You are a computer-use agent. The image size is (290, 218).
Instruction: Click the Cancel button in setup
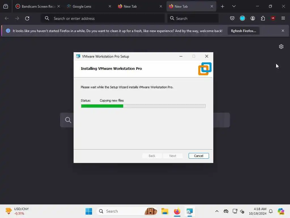[x=199, y=156]
